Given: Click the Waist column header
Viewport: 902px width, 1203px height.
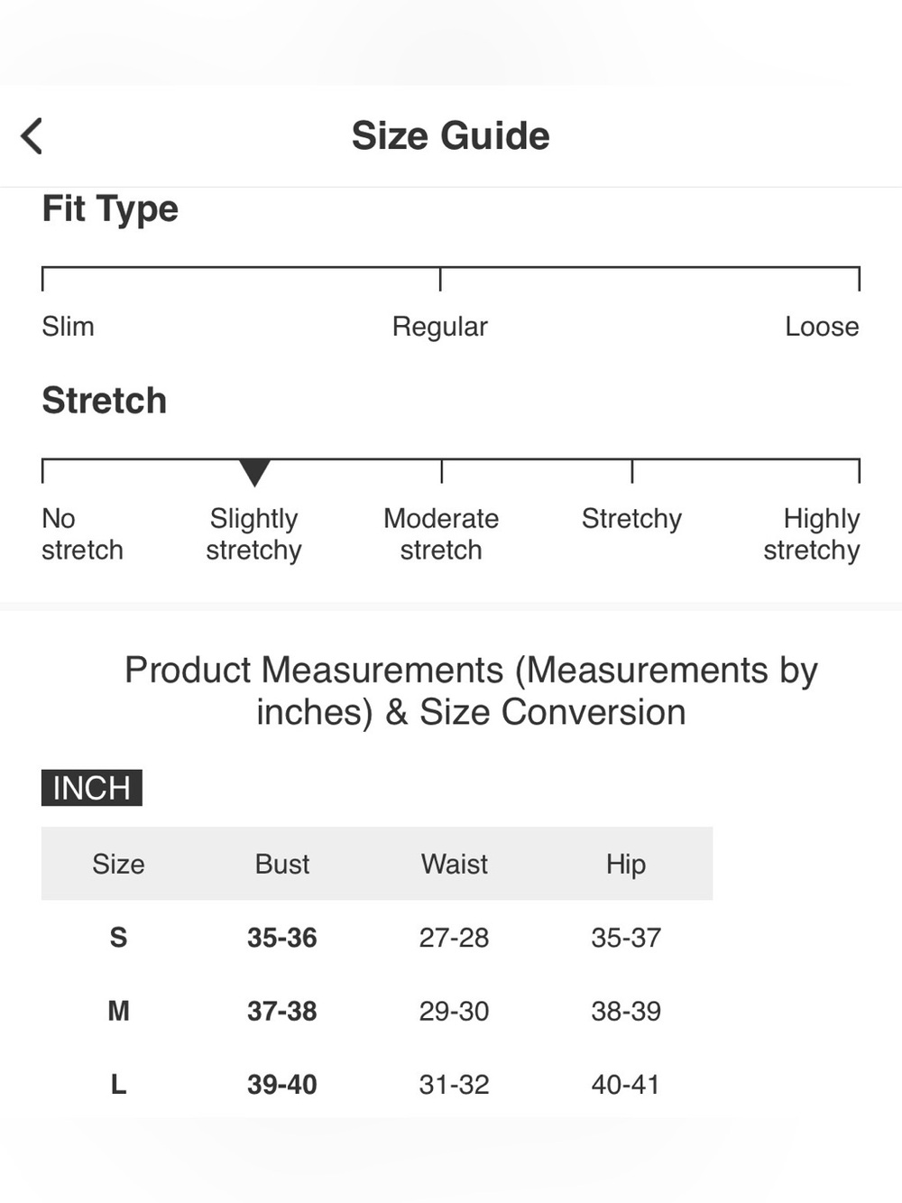Looking at the screenshot, I should click(455, 864).
